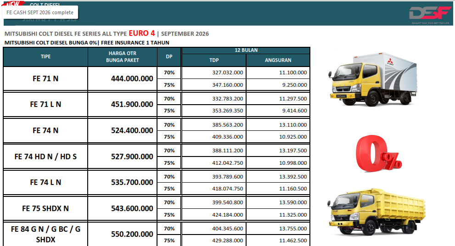The height and width of the screenshot is (246, 455).
Task: Click the SEPTEMBER 2026 heading text
Action: [185, 34]
